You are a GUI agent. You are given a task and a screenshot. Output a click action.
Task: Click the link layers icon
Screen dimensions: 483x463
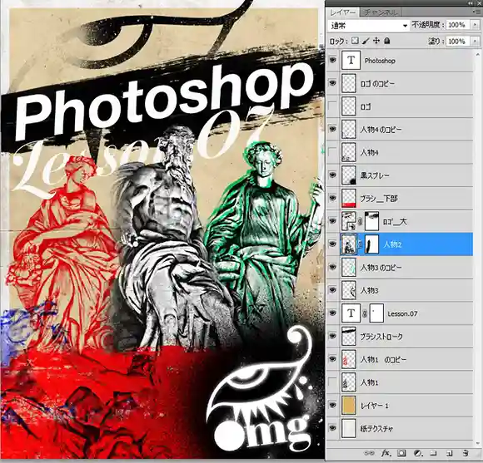click(x=370, y=453)
